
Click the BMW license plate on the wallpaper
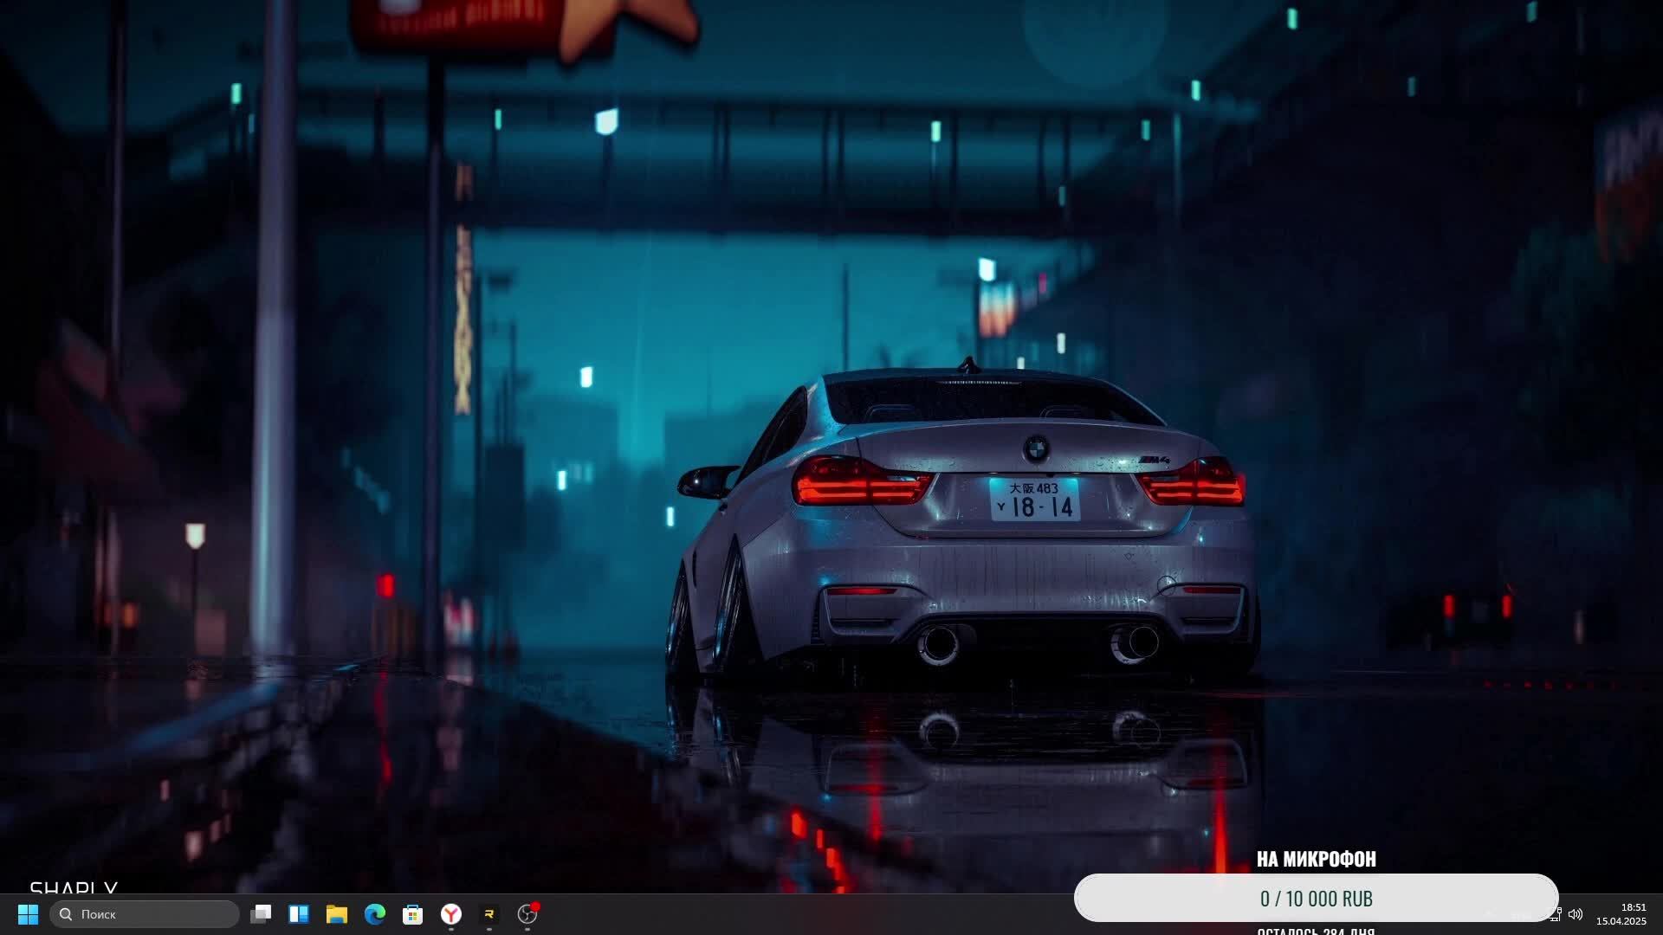tap(1035, 500)
